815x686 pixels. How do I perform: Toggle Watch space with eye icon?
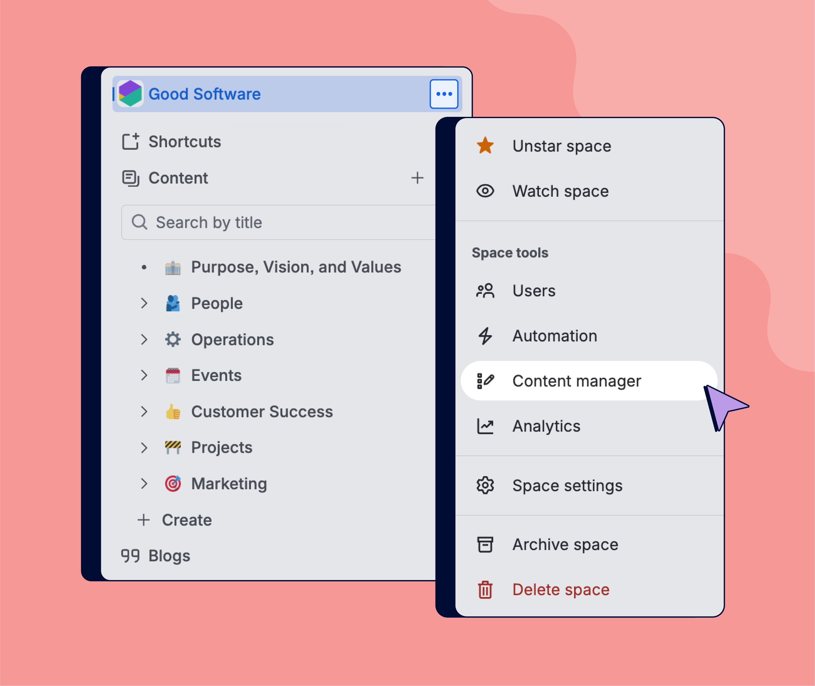coord(485,191)
